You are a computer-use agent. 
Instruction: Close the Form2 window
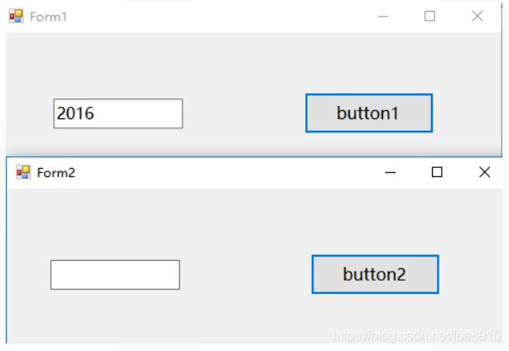tap(485, 172)
